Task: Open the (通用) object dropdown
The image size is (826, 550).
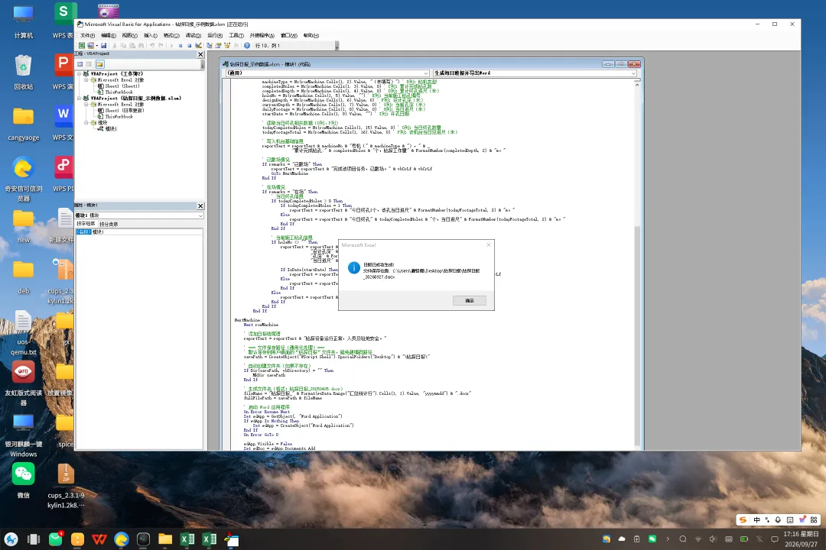Action: click(x=327, y=73)
